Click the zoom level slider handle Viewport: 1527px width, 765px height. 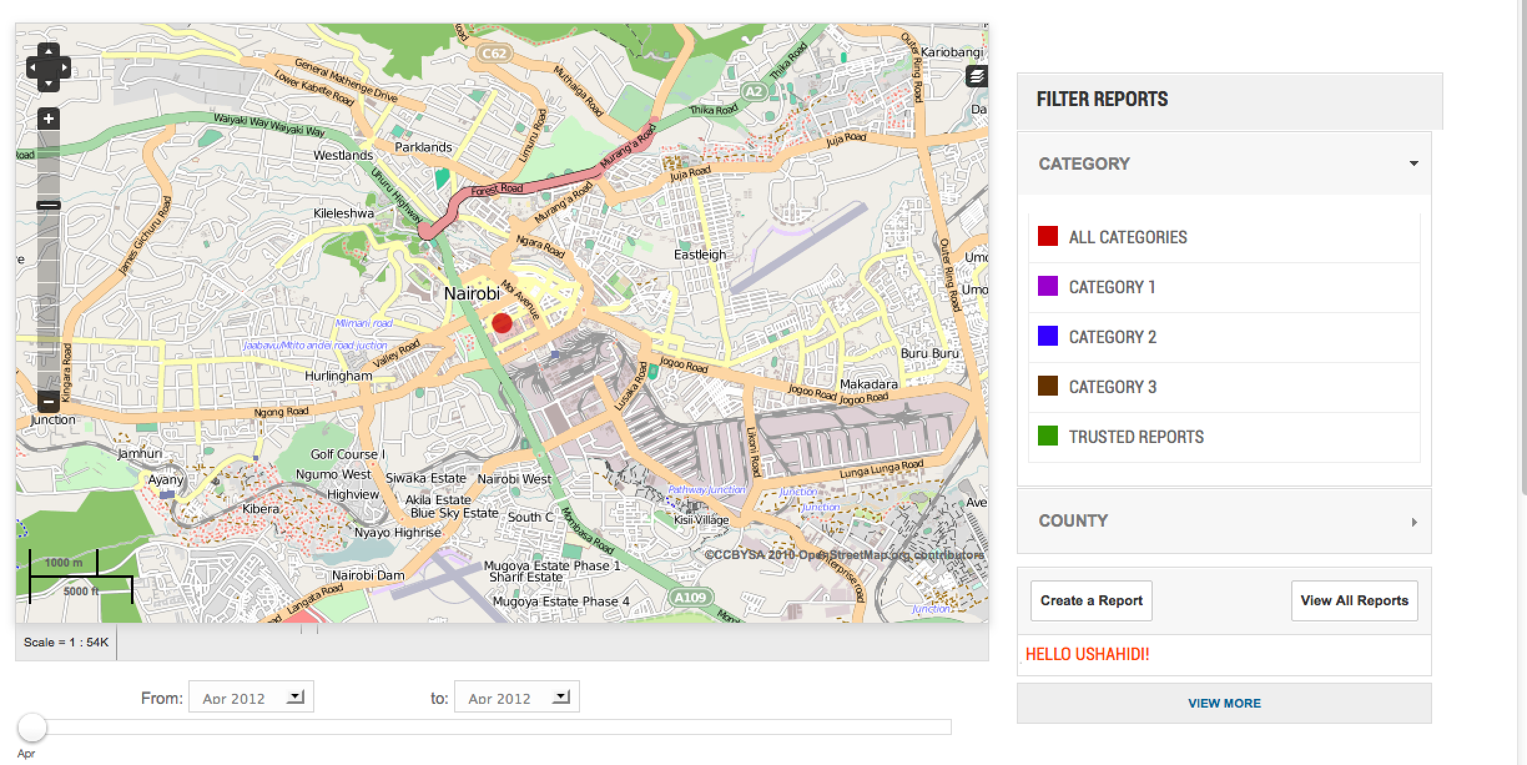click(x=49, y=205)
